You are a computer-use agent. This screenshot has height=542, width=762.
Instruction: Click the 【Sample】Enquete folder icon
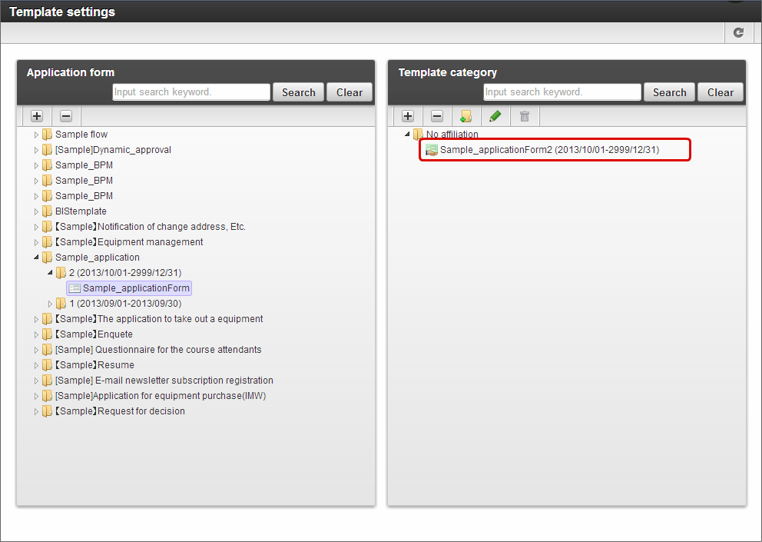[x=47, y=334]
